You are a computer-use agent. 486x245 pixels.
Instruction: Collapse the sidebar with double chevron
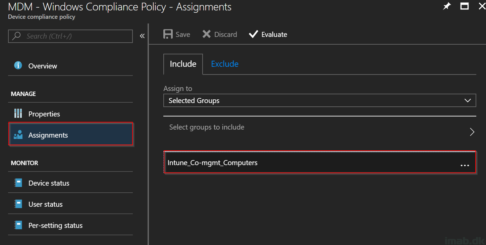point(142,36)
